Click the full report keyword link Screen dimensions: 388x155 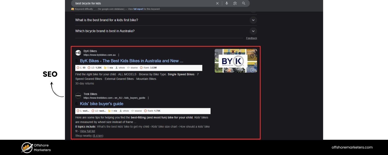(138, 9)
